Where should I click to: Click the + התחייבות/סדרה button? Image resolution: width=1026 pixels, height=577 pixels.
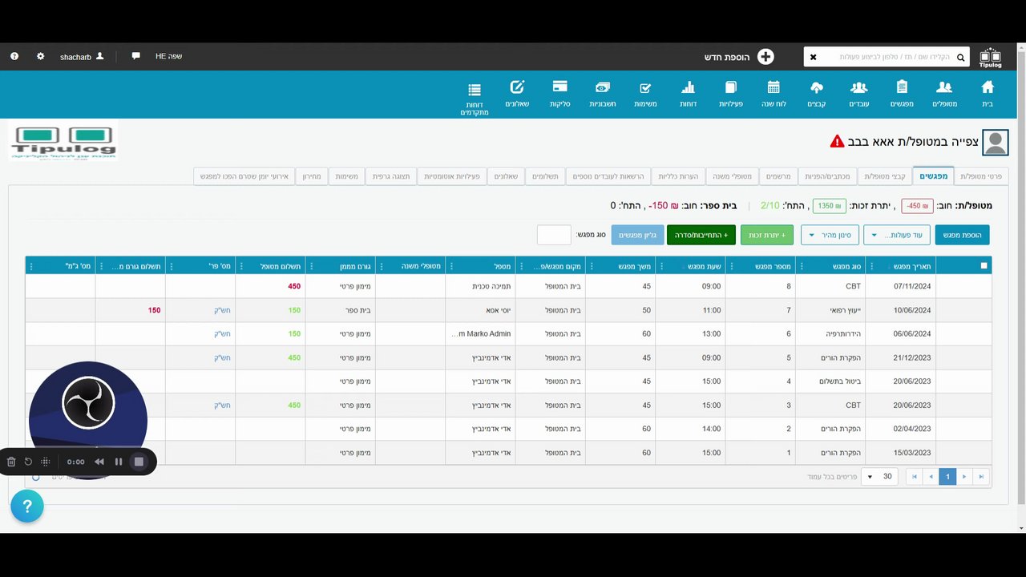(x=701, y=235)
